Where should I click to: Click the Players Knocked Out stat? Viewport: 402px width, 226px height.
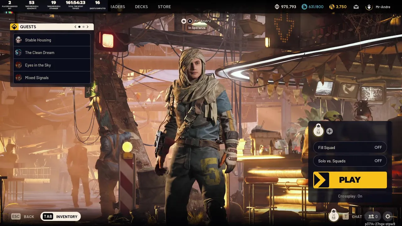10,5
